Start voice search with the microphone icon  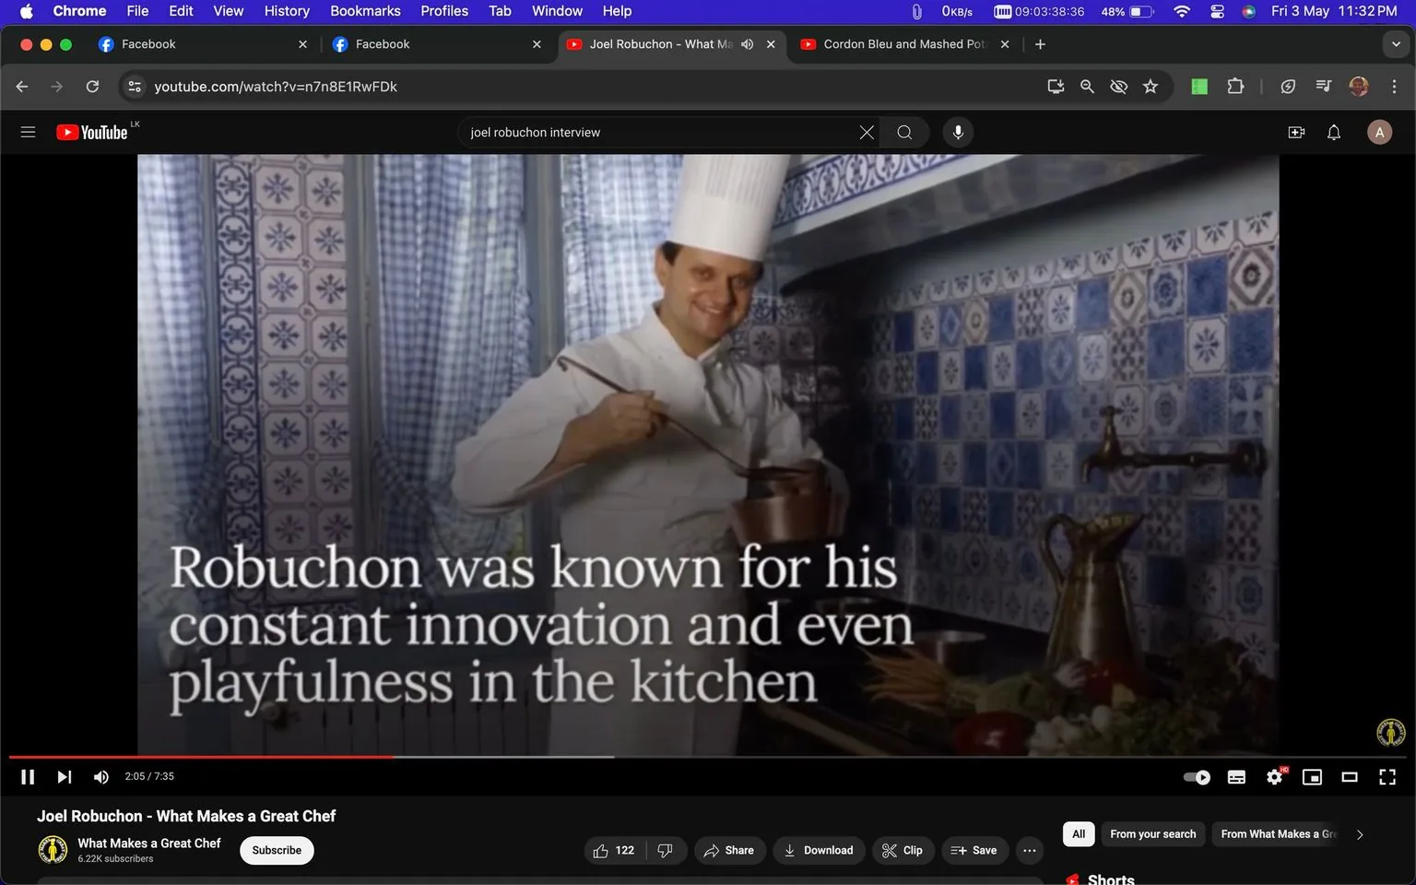click(957, 132)
